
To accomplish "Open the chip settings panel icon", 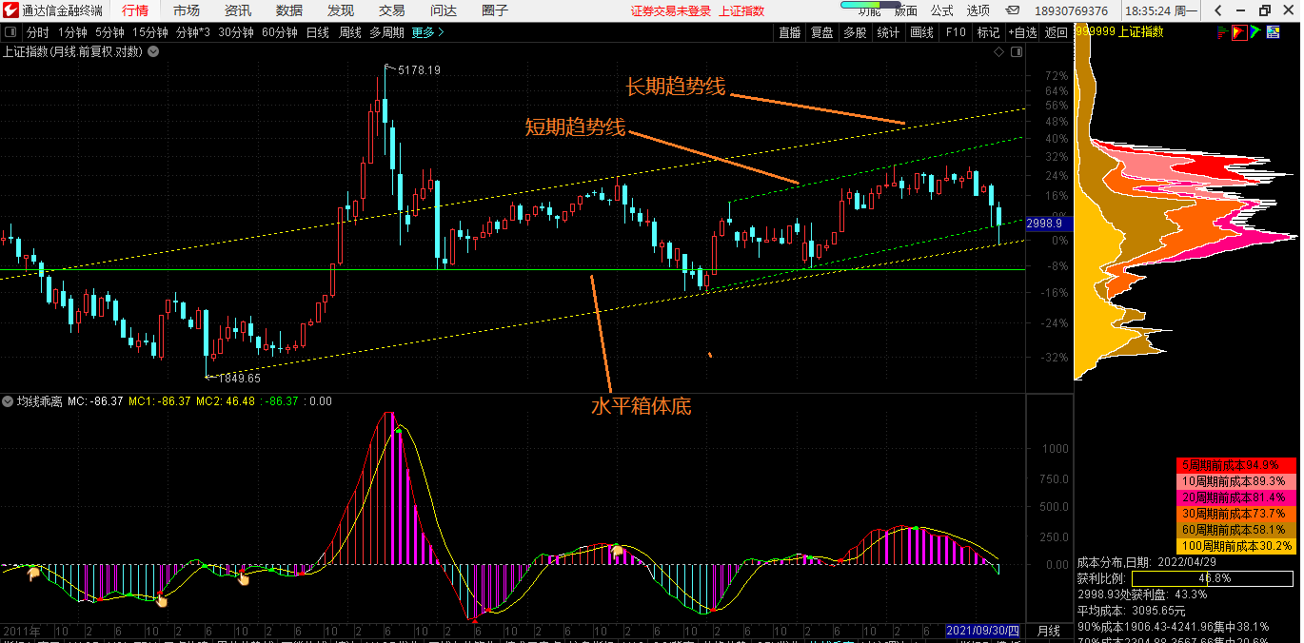I will [1272, 31].
